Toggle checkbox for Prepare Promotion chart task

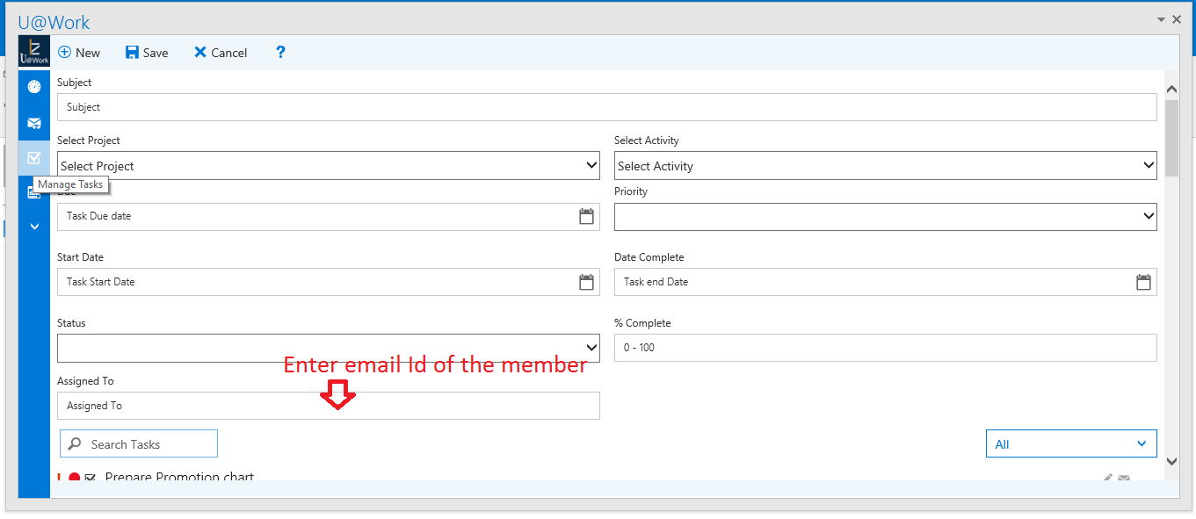(x=91, y=479)
